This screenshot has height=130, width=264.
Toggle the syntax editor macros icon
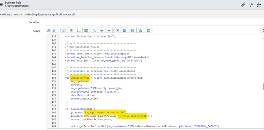pos(54,30)
